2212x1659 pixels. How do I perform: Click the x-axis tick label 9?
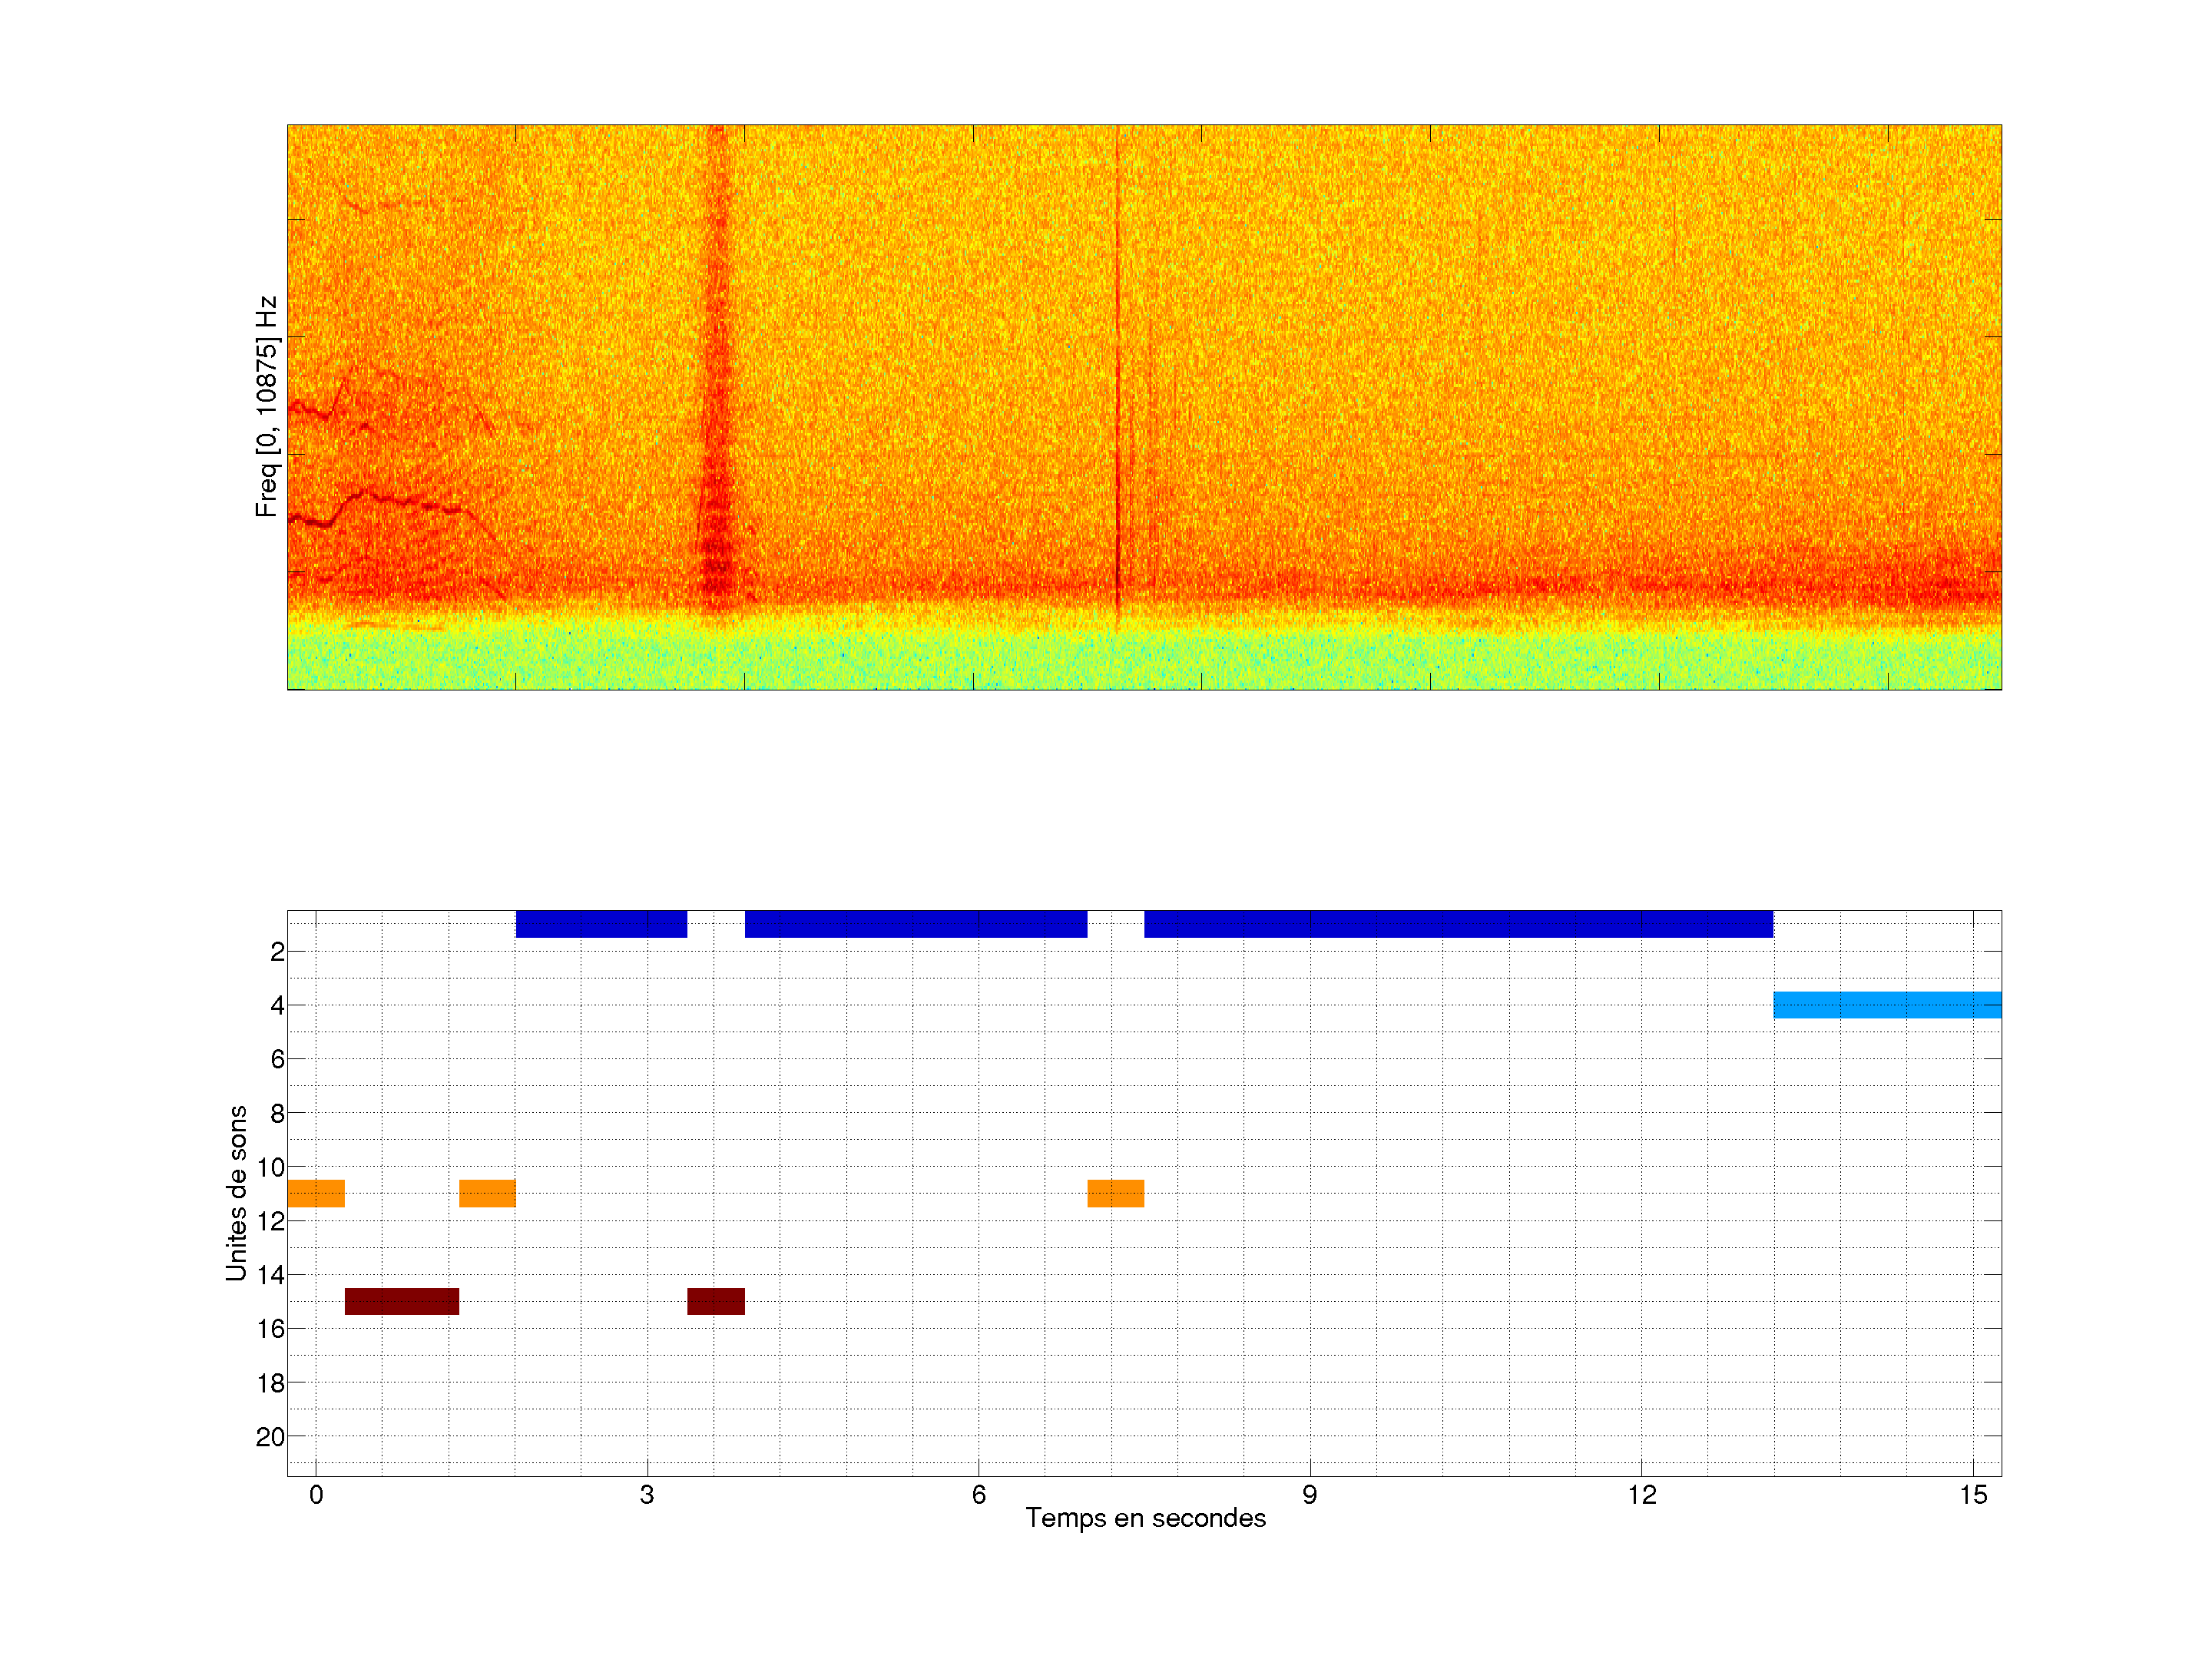coord(1309,1495)
